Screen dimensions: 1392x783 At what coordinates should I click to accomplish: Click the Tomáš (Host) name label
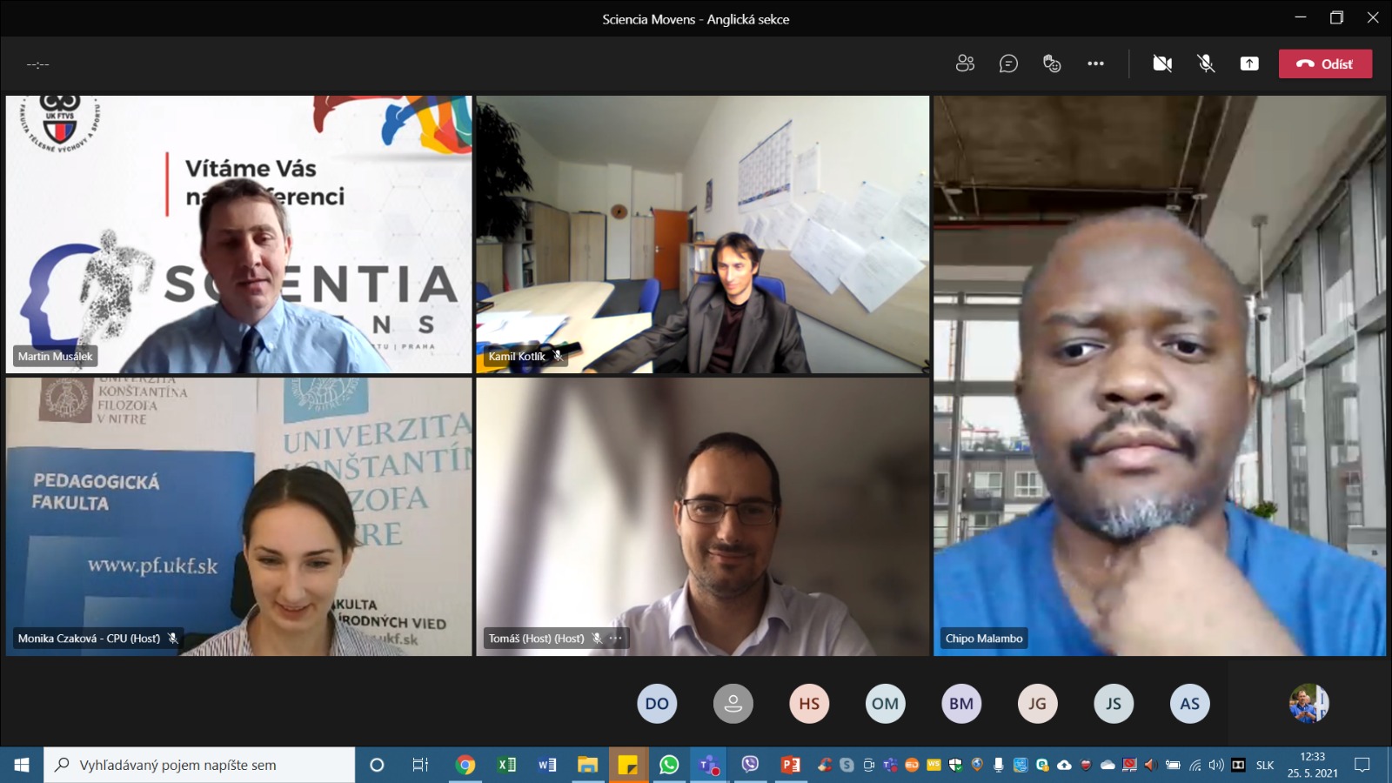click(536, 639)
